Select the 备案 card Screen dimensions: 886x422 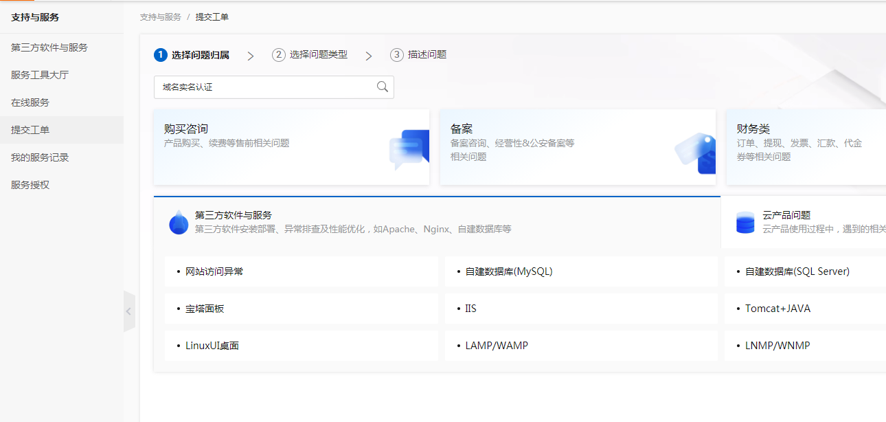(578, 147)
